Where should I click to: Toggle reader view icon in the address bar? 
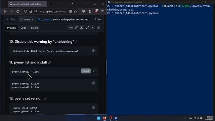70,11
